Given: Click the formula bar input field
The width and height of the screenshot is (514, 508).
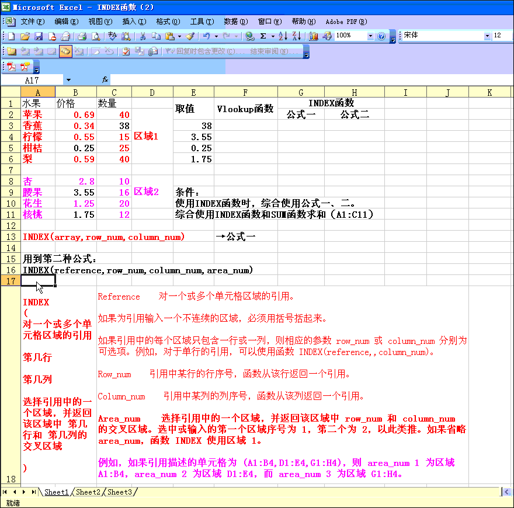Looking at the screenshot, I should tap(292, 79).
